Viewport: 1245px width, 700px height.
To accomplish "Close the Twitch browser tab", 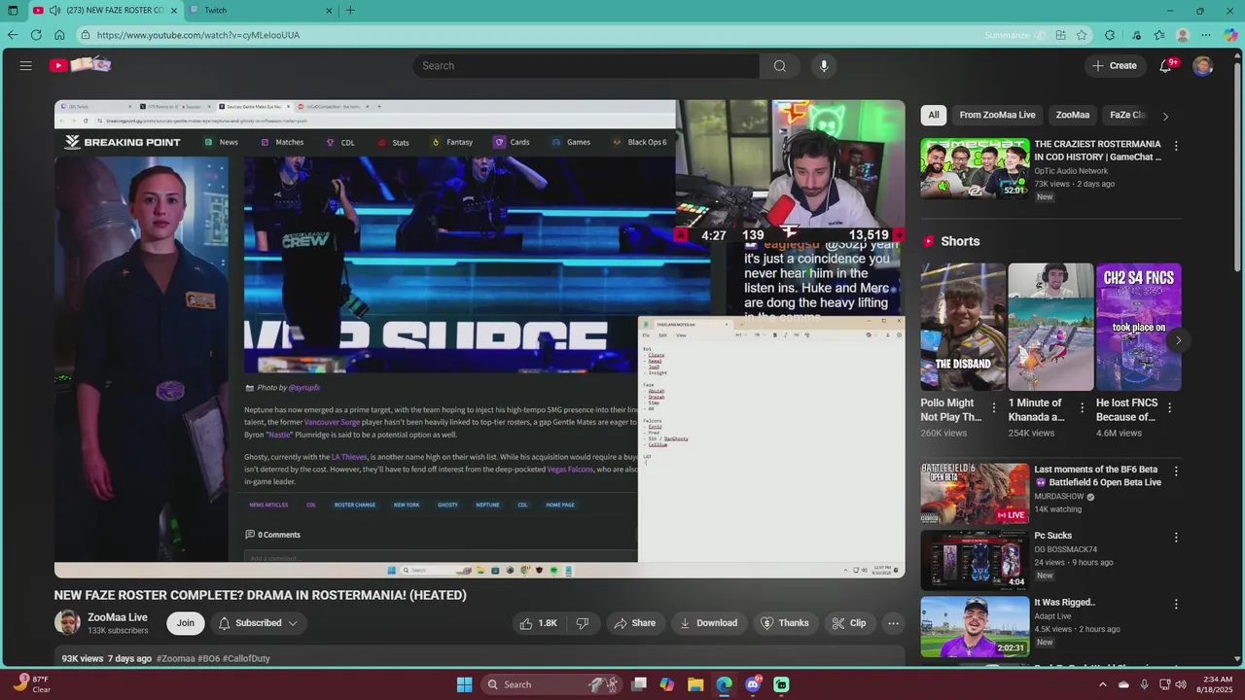I will pyautogui.click(x=329, y=11).
